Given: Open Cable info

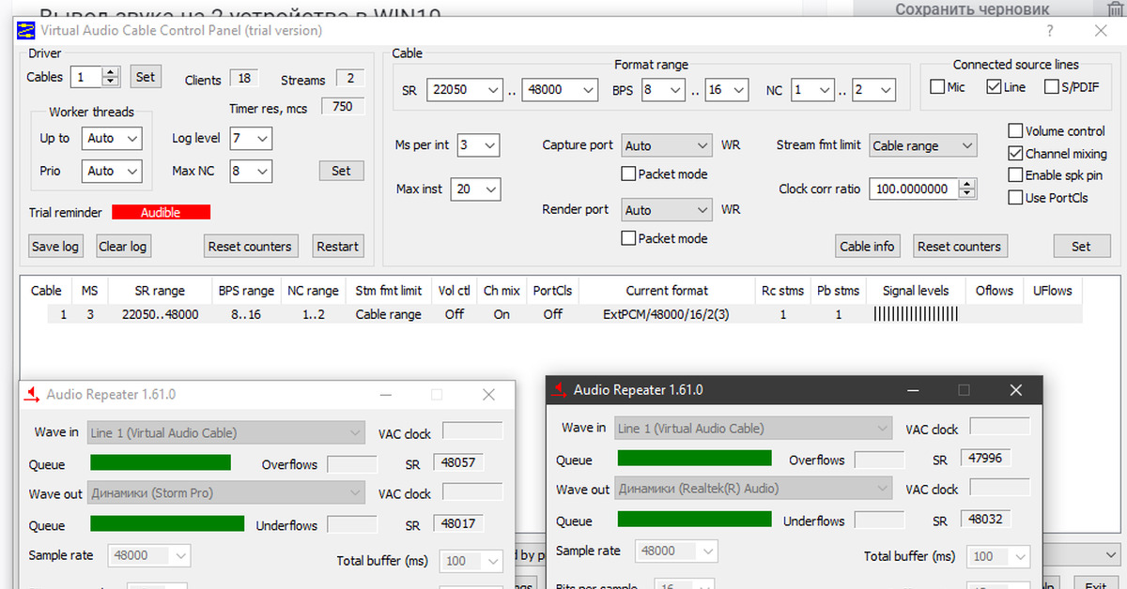Looking at the screenshot, I should 868,246.
